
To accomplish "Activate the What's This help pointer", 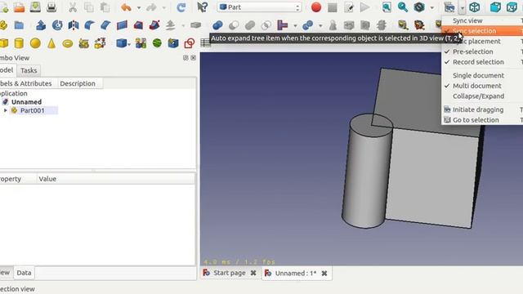I will (202, 7).
